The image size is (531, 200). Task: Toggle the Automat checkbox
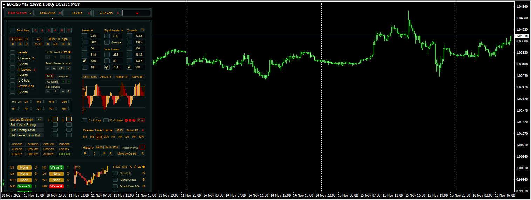[107, 42]
